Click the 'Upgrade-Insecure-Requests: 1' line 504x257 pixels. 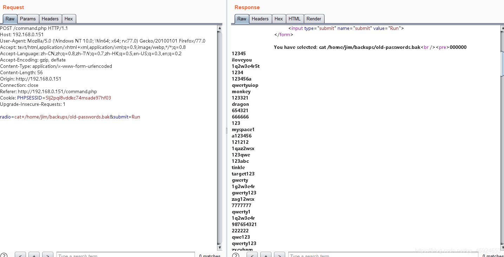pos(33,104)
